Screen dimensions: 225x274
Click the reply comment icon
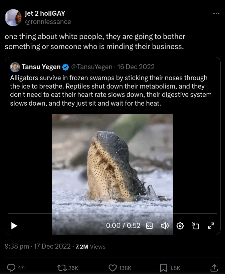12,268
